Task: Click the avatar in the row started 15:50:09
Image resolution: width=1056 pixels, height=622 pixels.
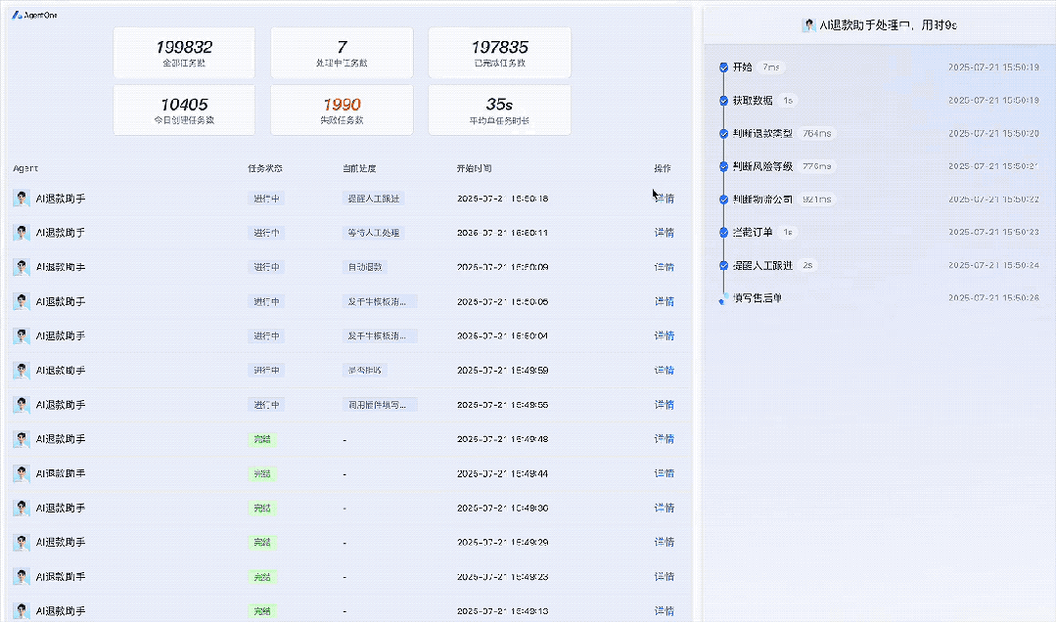Action: (x=22, y=267)
